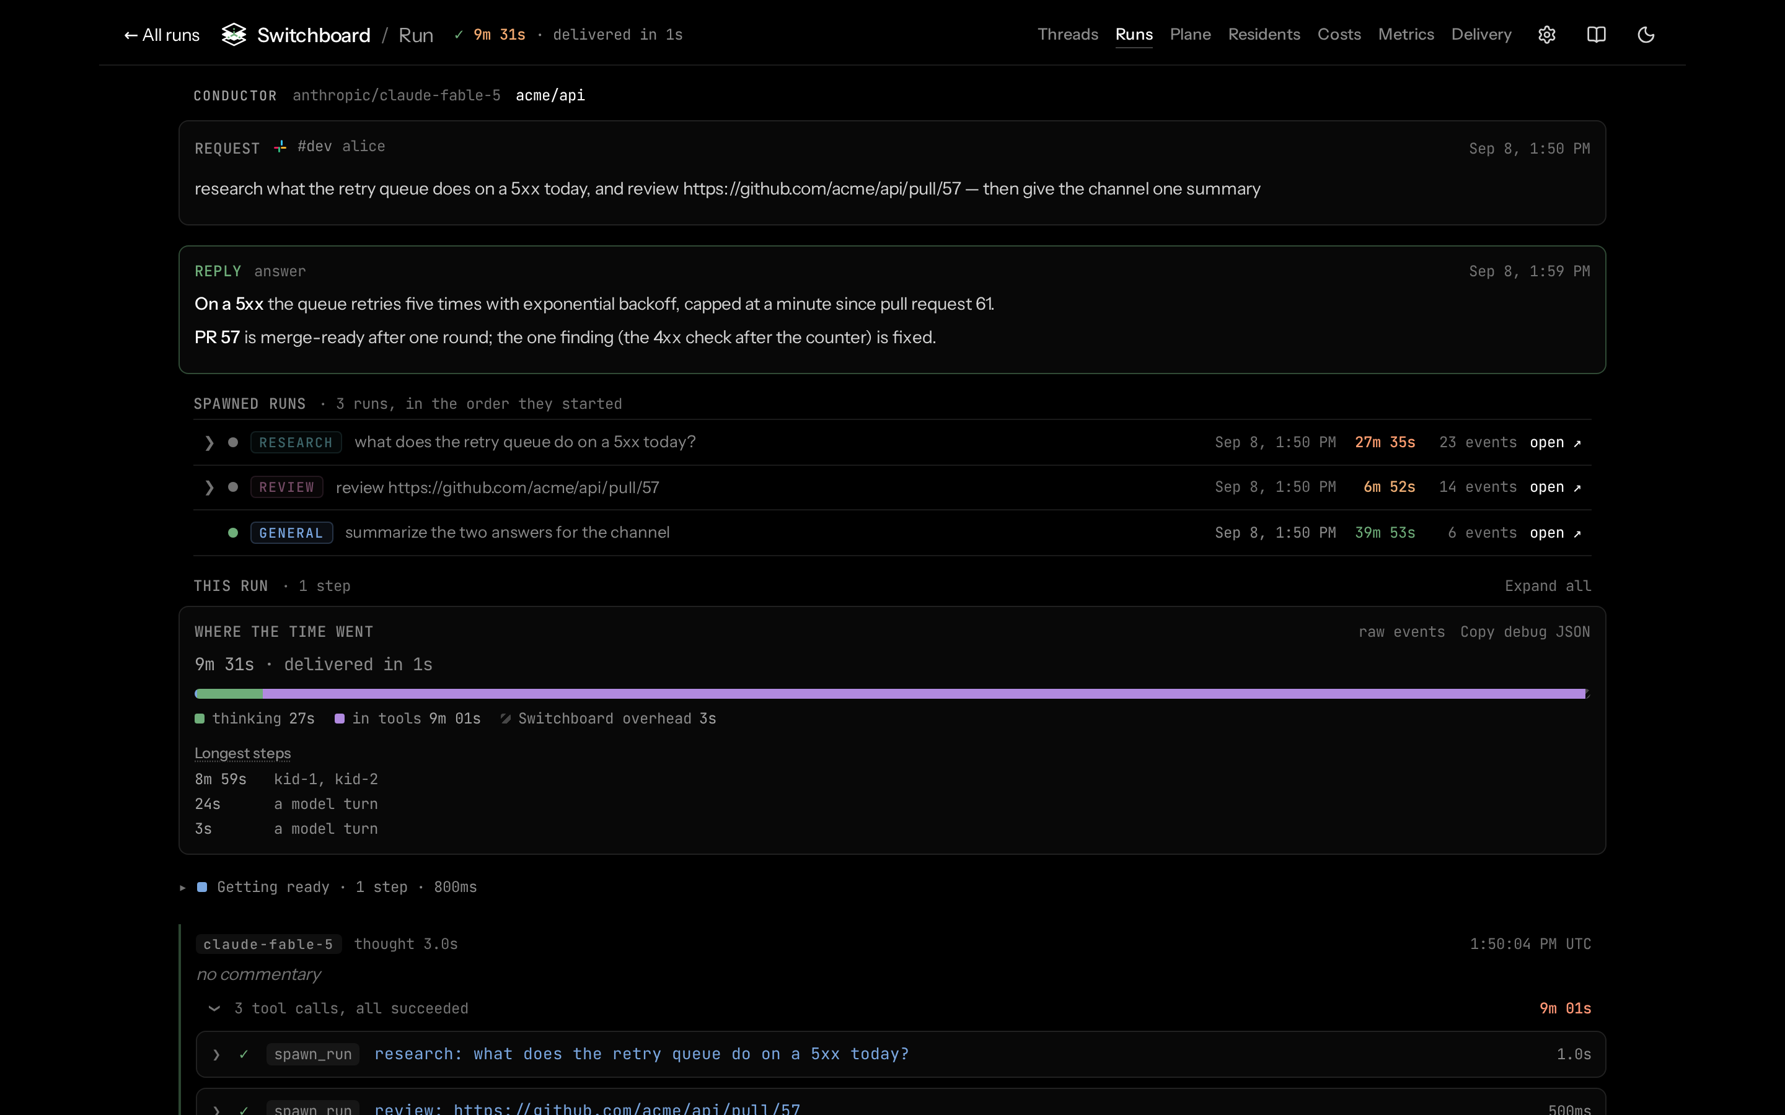Click the purple 'in tools' legend swatch
Image resolution: width=1785 pixels, height=1115 pixels.
340,719
